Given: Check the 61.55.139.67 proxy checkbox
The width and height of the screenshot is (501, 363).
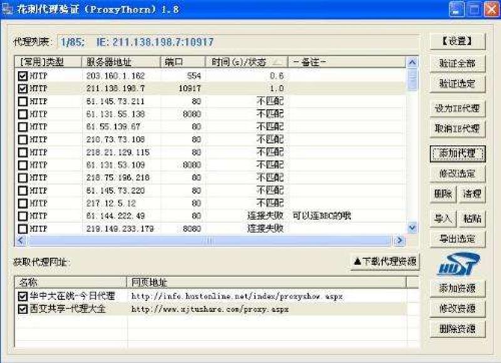Looking at the screenshot, I should point(23,127).
